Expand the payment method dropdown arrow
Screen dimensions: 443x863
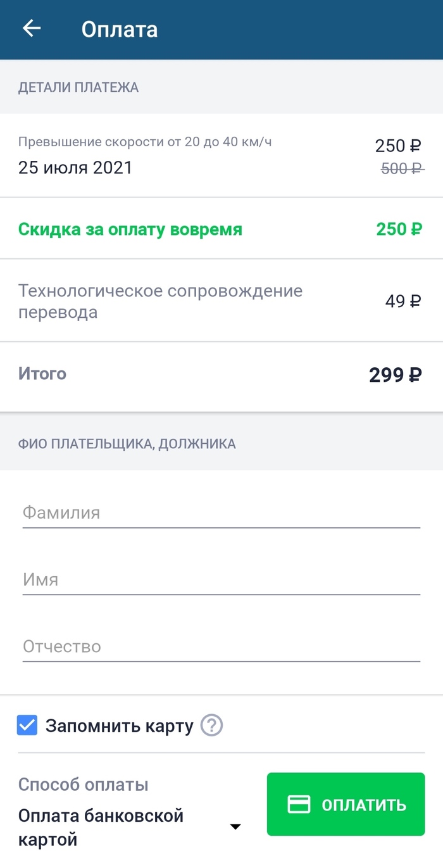point(235,826)
